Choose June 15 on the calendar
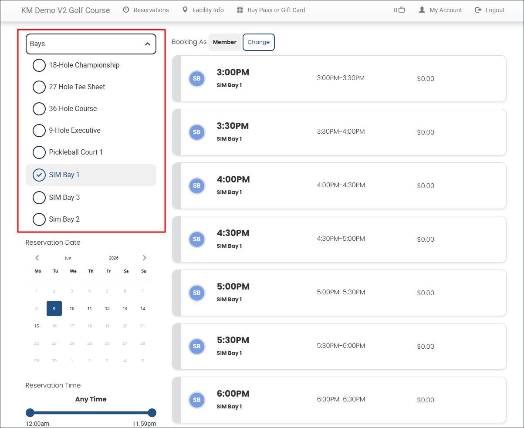The width and height of the screenshot is (524, 428). pos(37,326)
